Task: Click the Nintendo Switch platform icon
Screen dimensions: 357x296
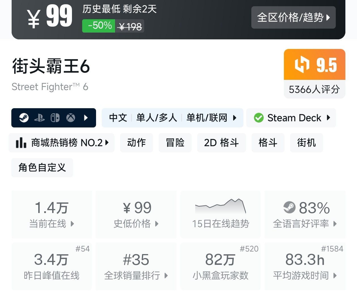Action: [55, 118]
